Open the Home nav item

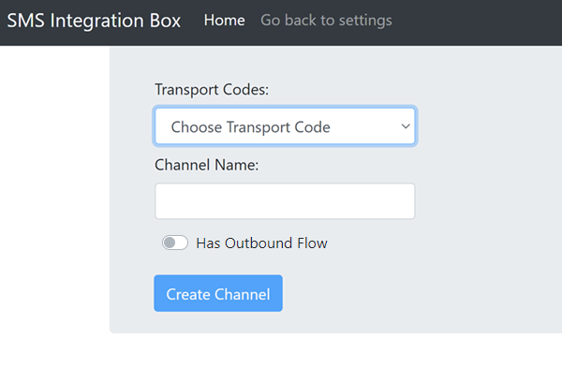pos(225,21)
